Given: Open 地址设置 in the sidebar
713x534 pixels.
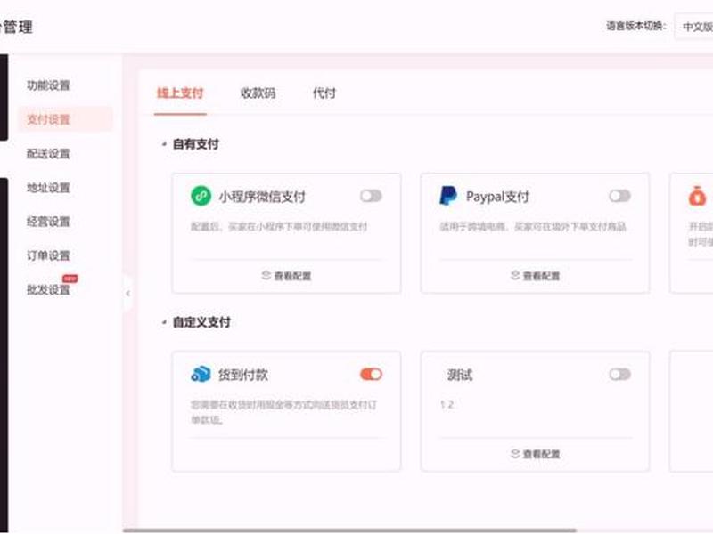Looking at the screenshot, I should tap(48, 188).
